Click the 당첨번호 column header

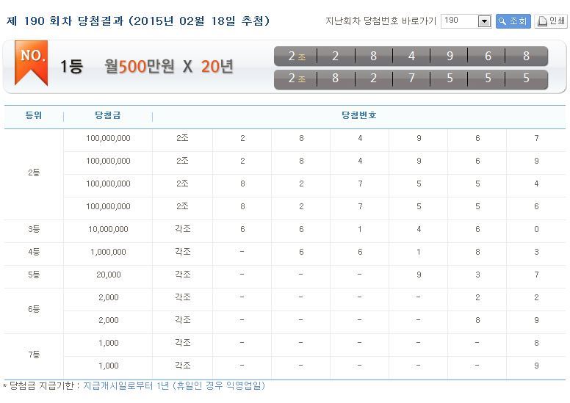[359, 116]
